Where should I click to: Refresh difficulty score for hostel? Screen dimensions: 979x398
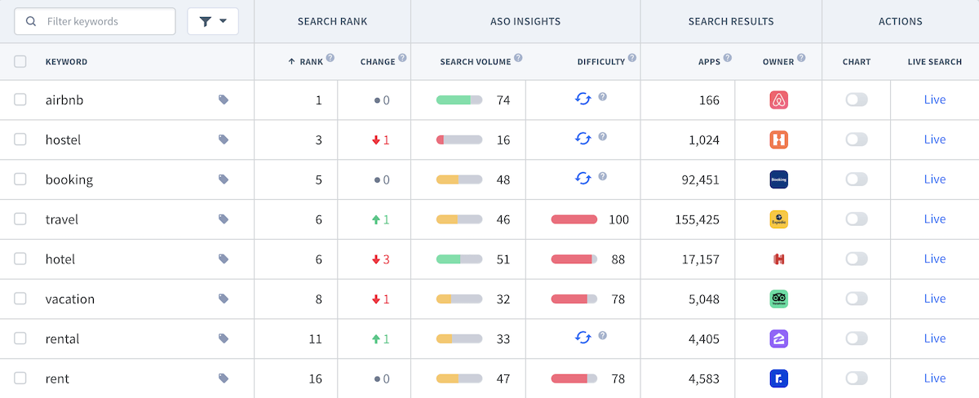(583, 139)
